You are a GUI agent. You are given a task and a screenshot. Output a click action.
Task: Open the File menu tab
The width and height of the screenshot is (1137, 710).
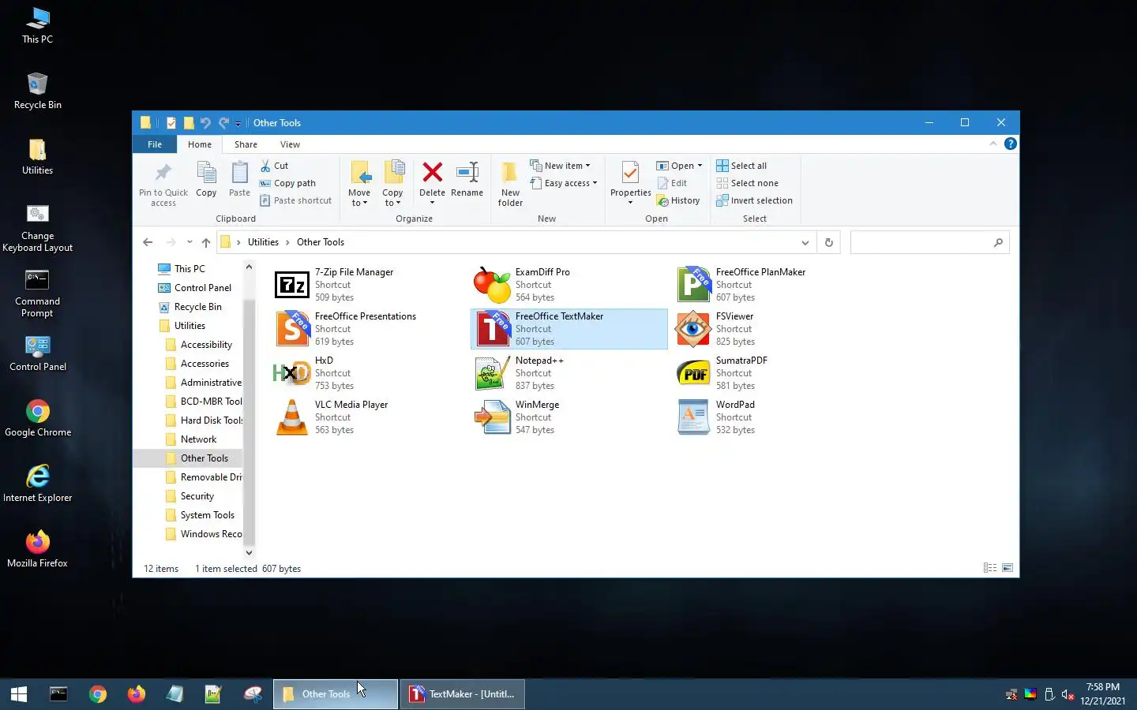155,144
